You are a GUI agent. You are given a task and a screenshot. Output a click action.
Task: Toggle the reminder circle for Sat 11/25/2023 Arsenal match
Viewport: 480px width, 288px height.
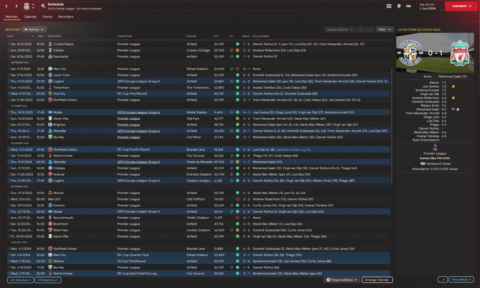pos(9,175)
